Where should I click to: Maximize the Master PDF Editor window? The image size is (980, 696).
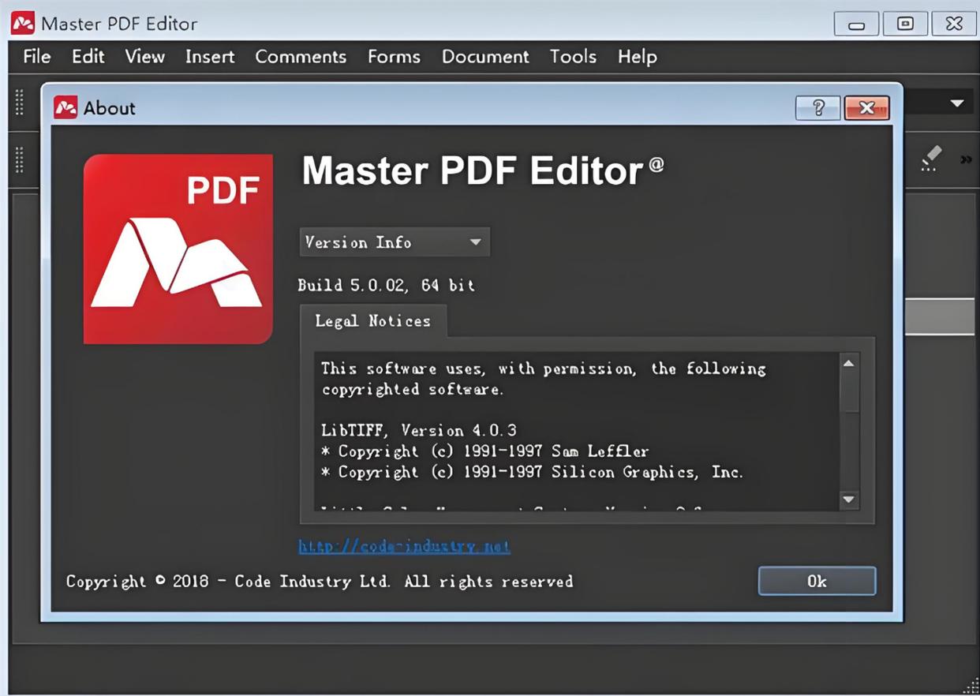coord(905,24)
